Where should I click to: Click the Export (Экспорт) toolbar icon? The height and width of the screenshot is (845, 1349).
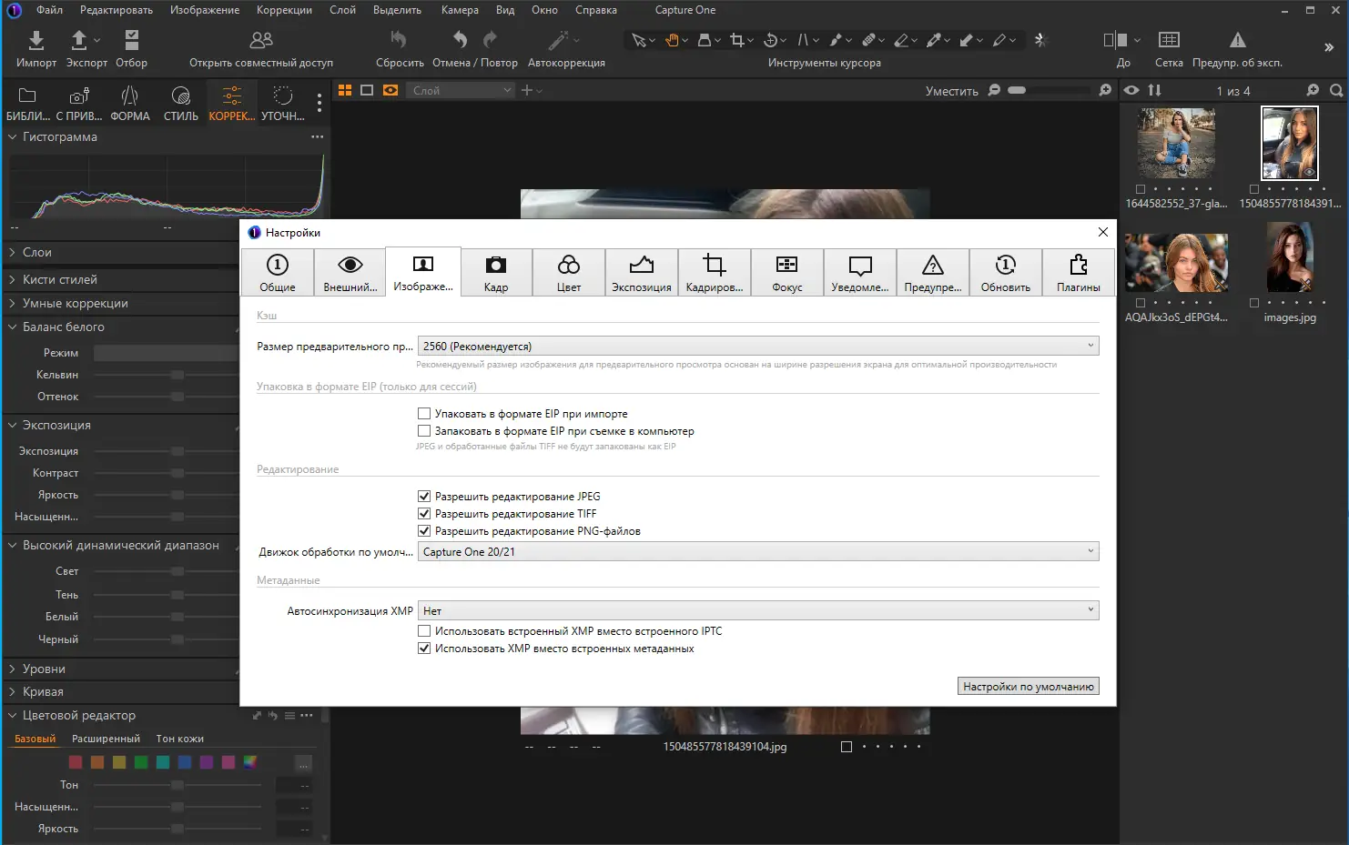pos(79,40)
